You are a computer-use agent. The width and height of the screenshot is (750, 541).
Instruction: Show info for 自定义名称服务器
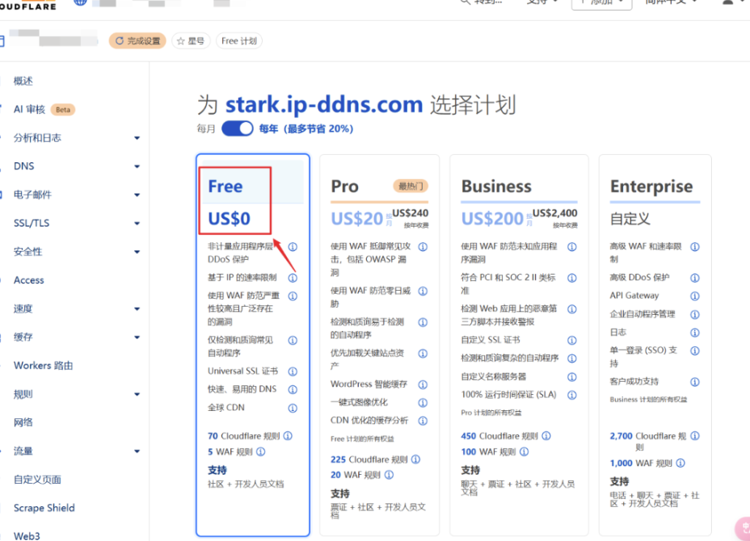(572, 377)
